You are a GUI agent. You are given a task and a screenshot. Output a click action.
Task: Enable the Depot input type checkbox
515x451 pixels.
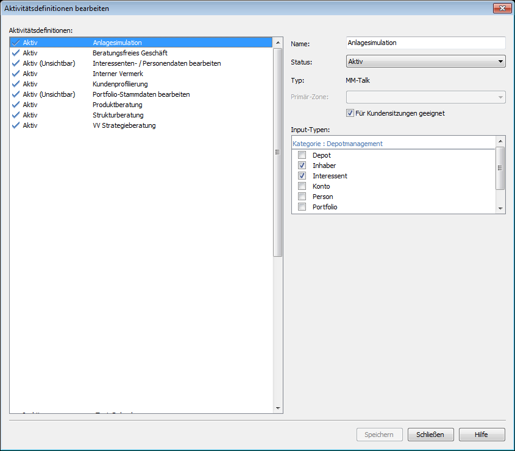[302, 155]
